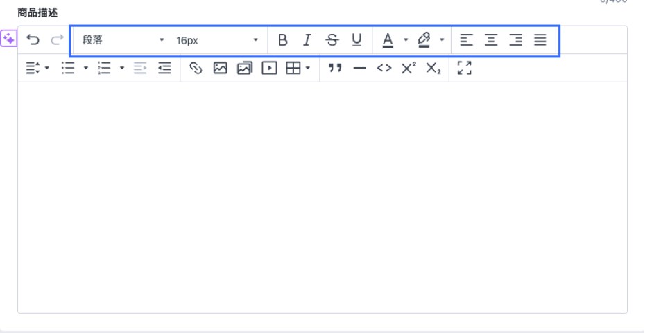645x333 pixels.
Task: Click inside the product description text area
Action: [x=322, y=197]
